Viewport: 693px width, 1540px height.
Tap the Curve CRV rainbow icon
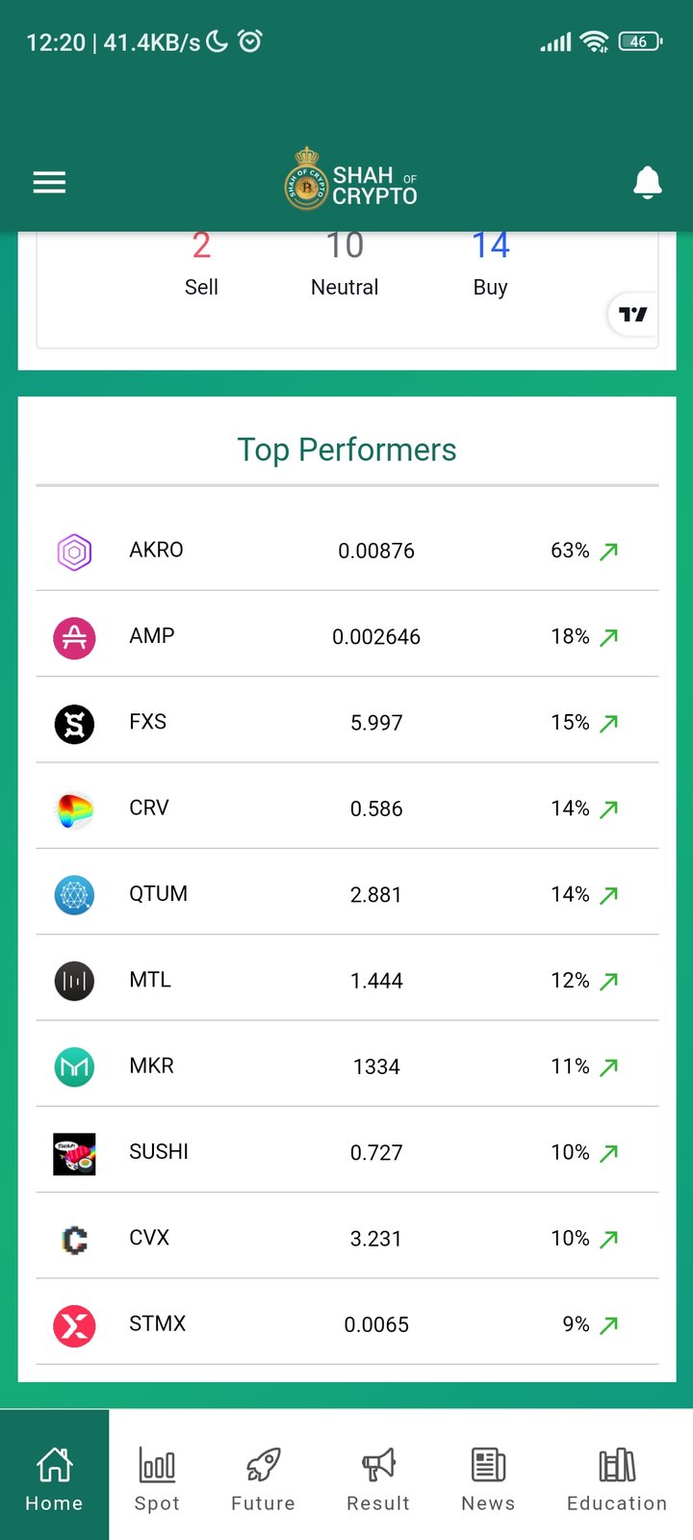pyautogui.click(x=74, y=809)
